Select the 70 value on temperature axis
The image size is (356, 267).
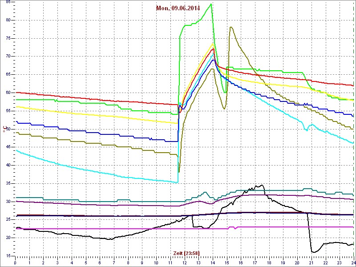8,57
